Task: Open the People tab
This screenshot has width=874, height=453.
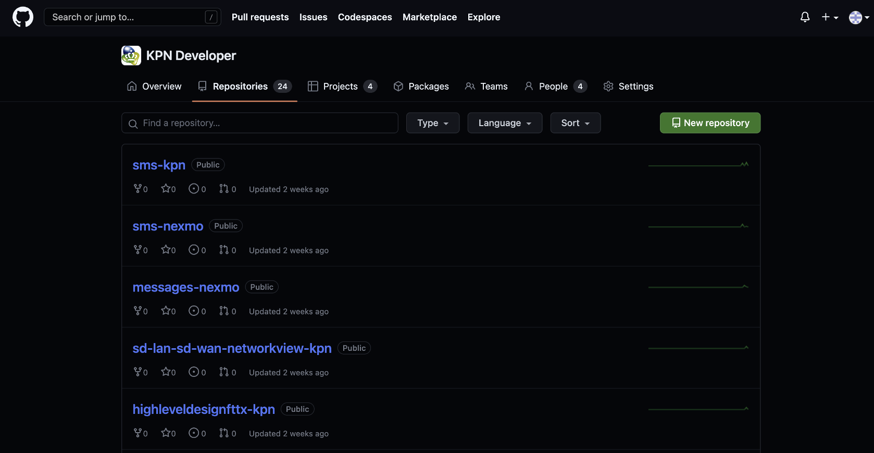Action: click(555, 87)
